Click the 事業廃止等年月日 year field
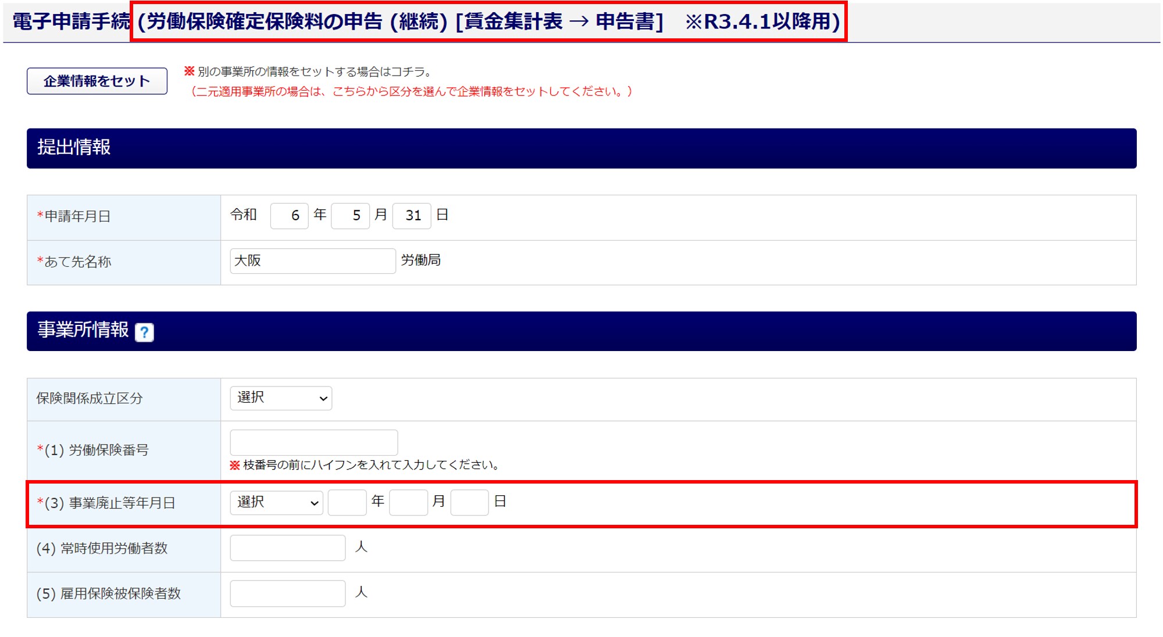Image resolution: width=1163 pixels, height=637 pixels. click(x=347, y=502)
